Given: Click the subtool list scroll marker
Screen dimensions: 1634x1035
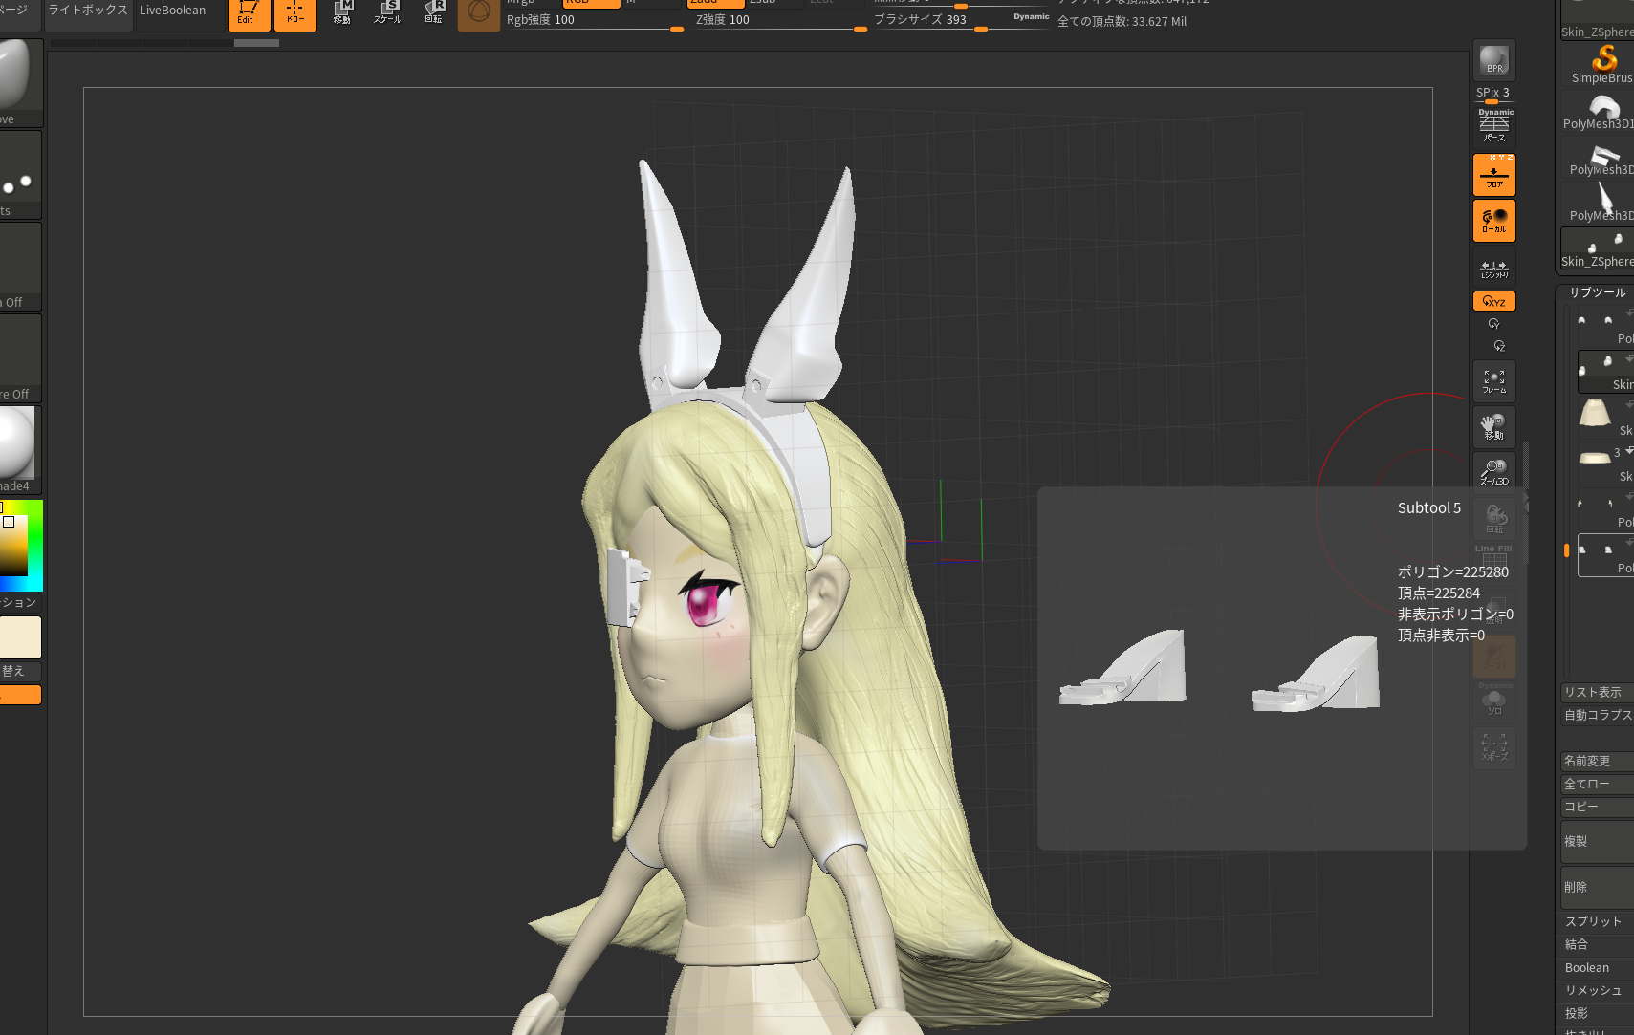Looking at the screenshot, I should 1566,550.
